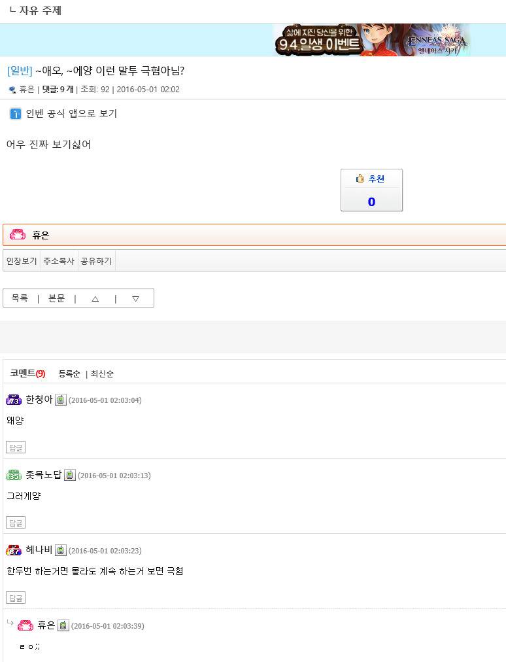The width and height of the screenshot is (506, 662).
Task: Click the down triangle to go to next post
Action: point(135,298)
